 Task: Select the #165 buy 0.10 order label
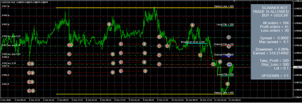pos(9,63)
